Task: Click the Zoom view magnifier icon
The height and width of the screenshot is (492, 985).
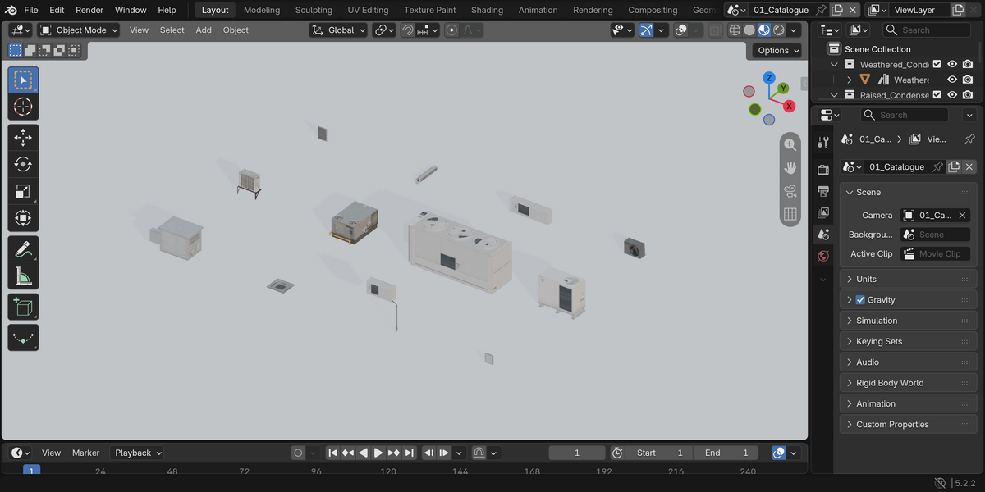Action: tap(790, 144)
